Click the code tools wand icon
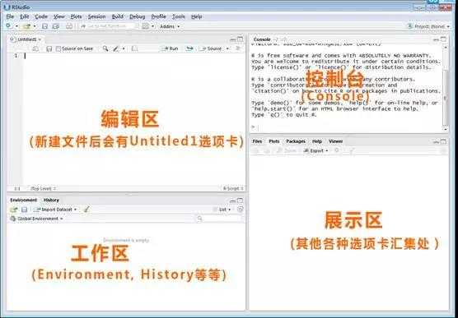The height and width of the screenshot is (318, 458). tap(116, 48)
